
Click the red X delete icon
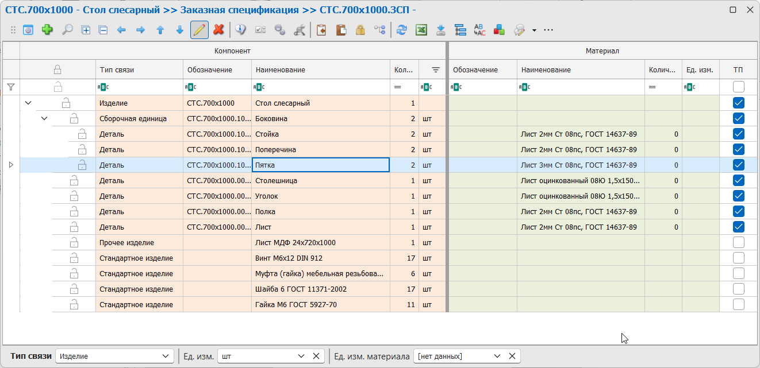coord(218,30)
